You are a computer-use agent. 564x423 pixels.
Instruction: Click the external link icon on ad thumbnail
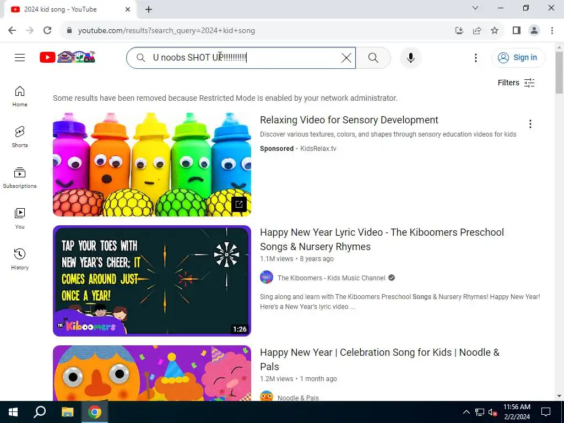(x=239, y=204)
